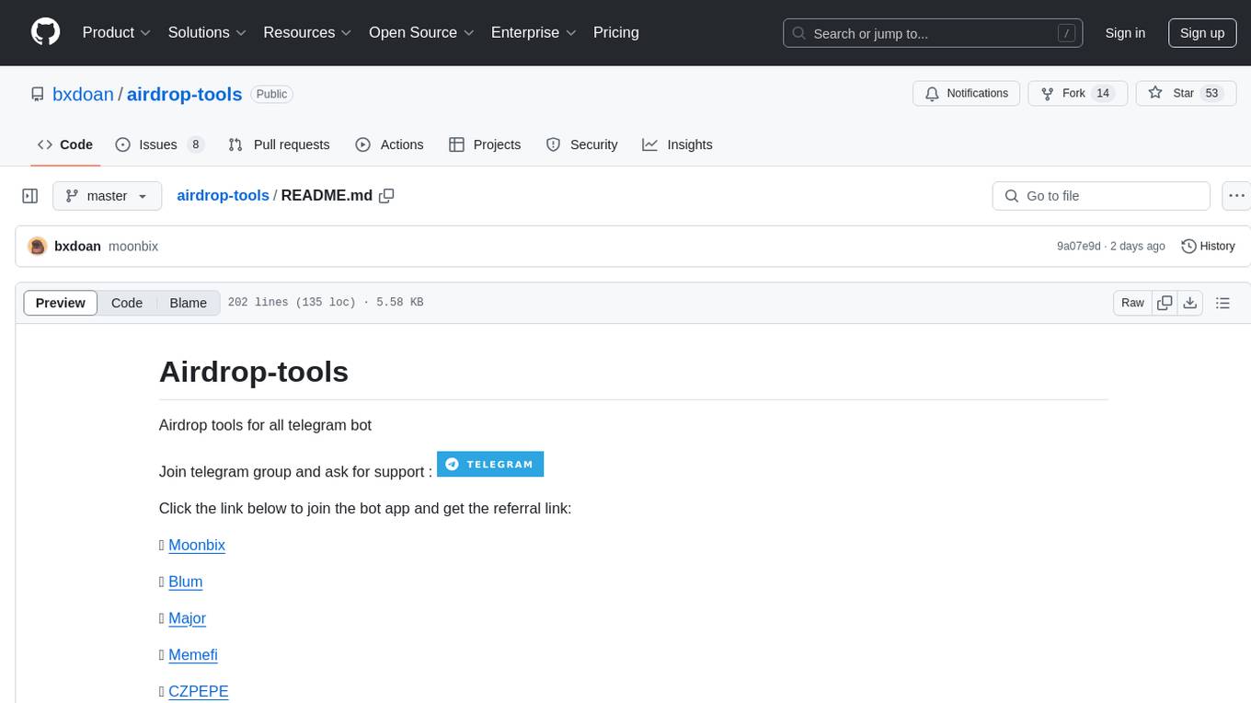Select the Preview view
This screenshot has height=703, width=1251.
pos(61,303)
